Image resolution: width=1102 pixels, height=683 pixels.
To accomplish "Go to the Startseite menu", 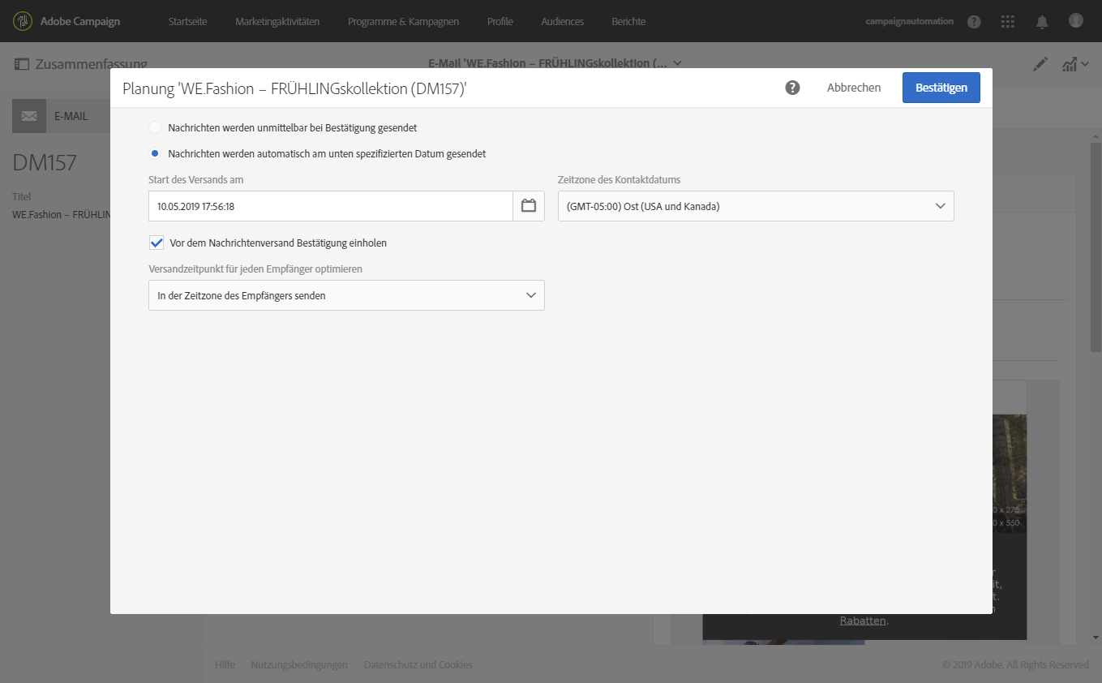I will tap(188, 21).
